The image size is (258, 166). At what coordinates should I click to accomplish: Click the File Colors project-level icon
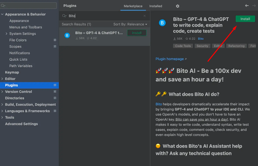(55, 40)
